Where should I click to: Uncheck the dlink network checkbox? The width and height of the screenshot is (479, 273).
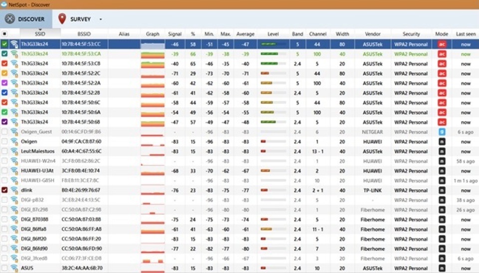click(x=4, y=190)
